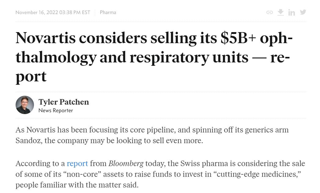The width and height of the screenshot is (320, 193).
Task: Visit the Tyler Patchen author page
Action: 64,102
